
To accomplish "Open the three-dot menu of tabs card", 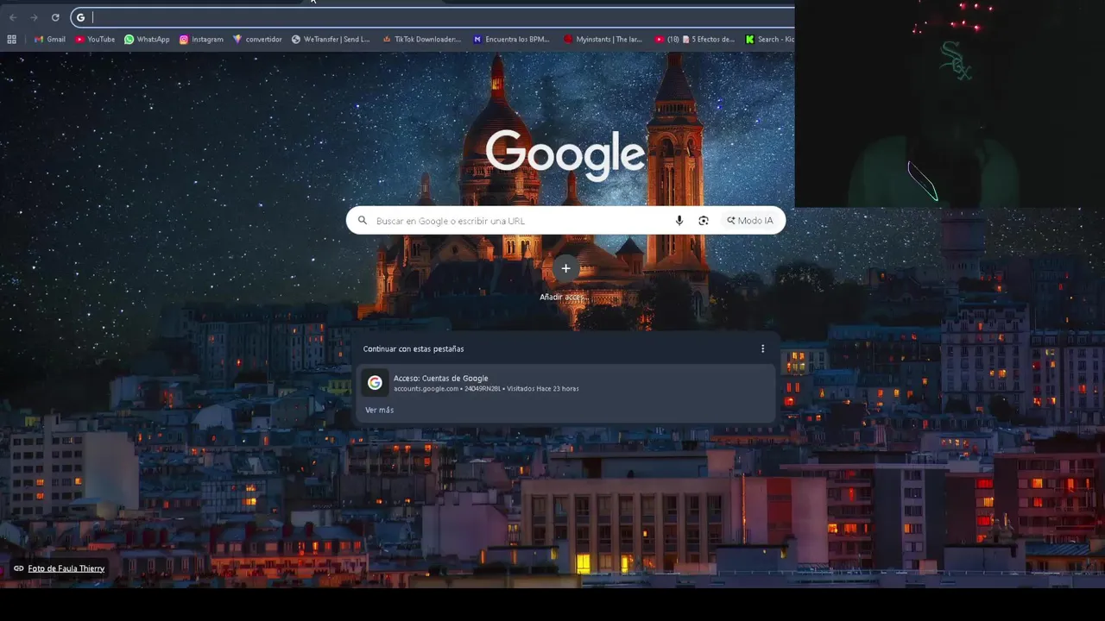I will point(762,348).
